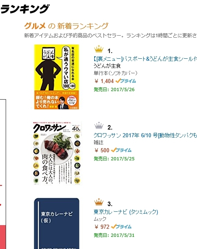
Task: Open the 東京カレーナビ (タツミムック) title link
Action: tap(126, 212)
